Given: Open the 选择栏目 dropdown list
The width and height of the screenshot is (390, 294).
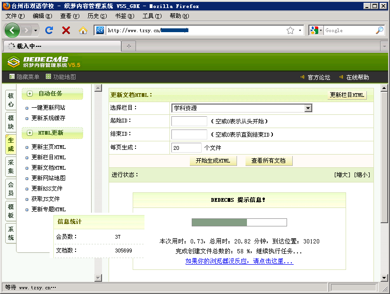Looking at the screenshot, I should click(308, 108).
